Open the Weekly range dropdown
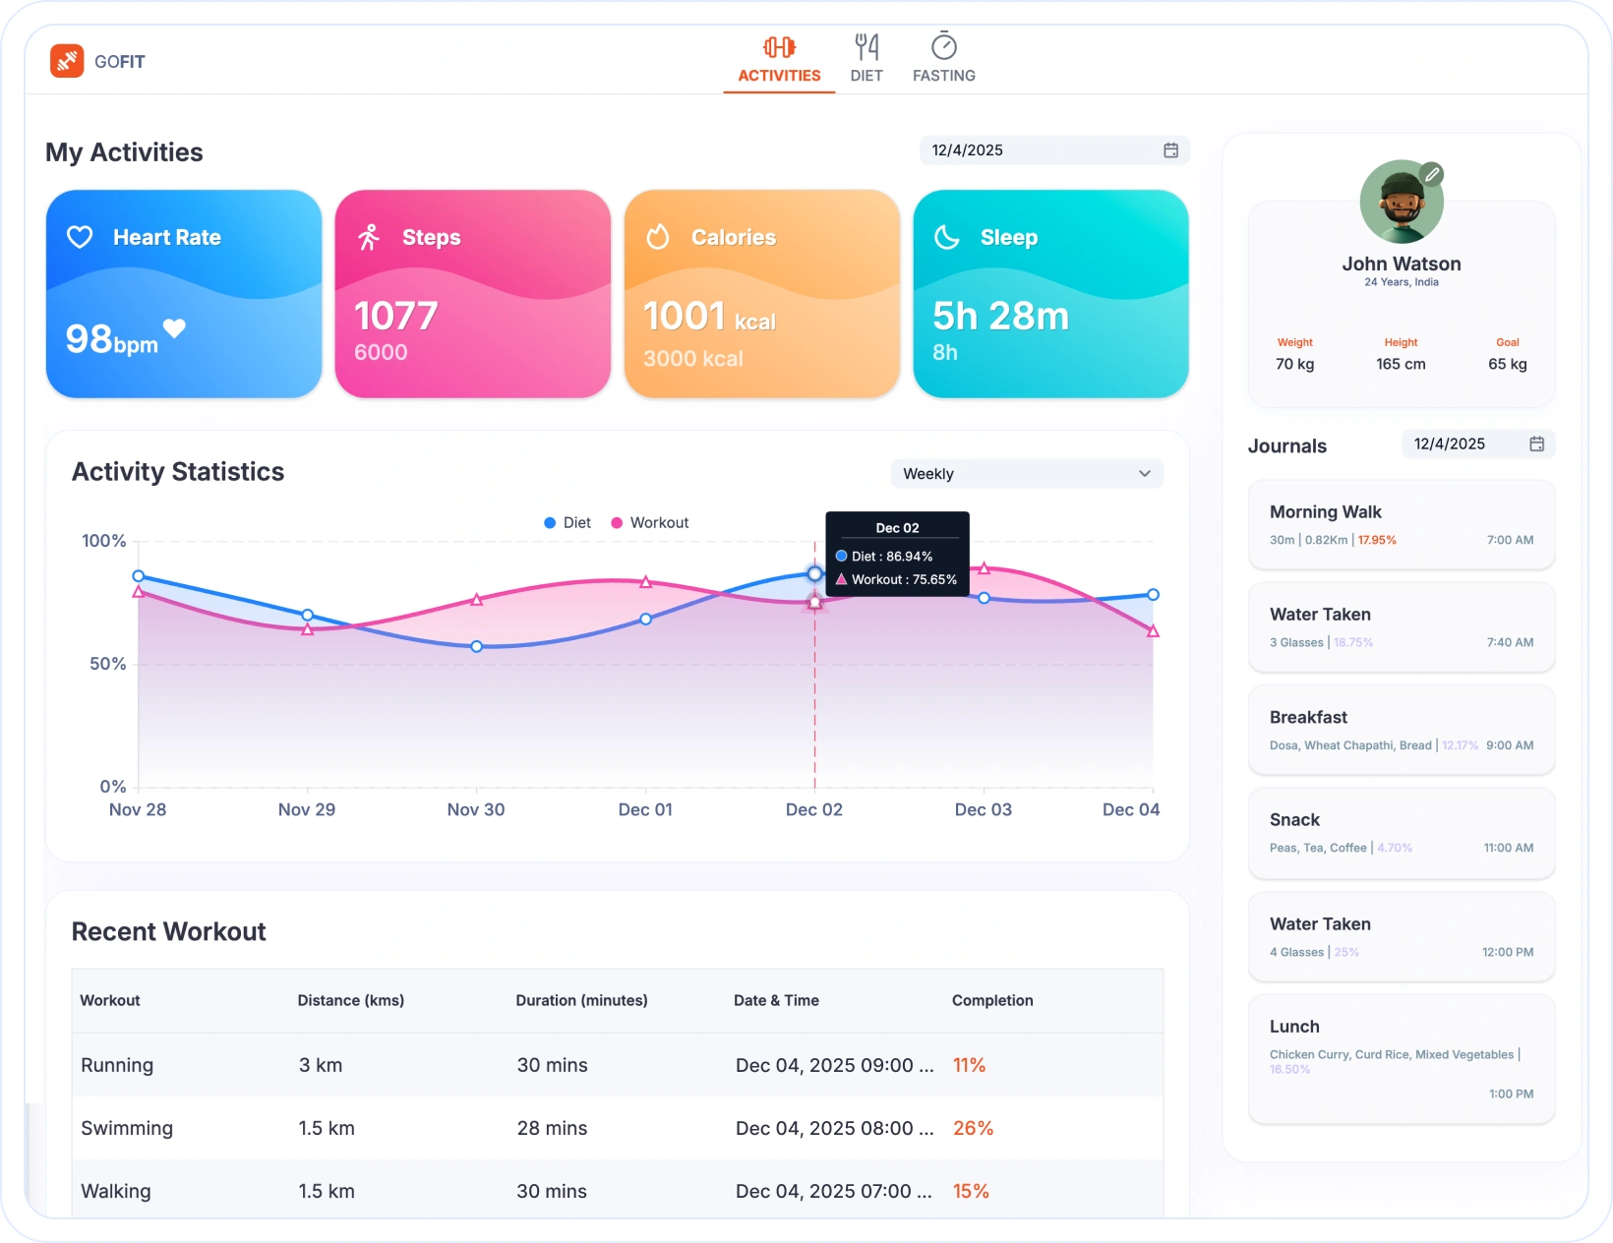Image resolution: width=1613 pixels, height=1243 pixels. click(x=1027, y=474)
